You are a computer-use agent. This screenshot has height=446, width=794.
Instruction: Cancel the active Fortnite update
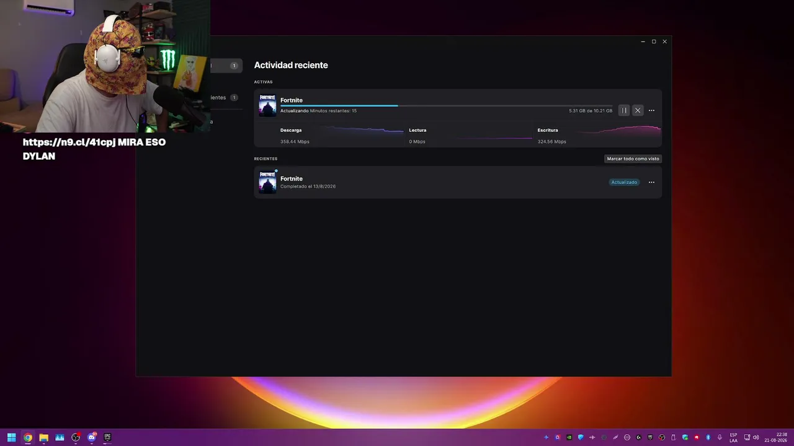tap(638, 110)
